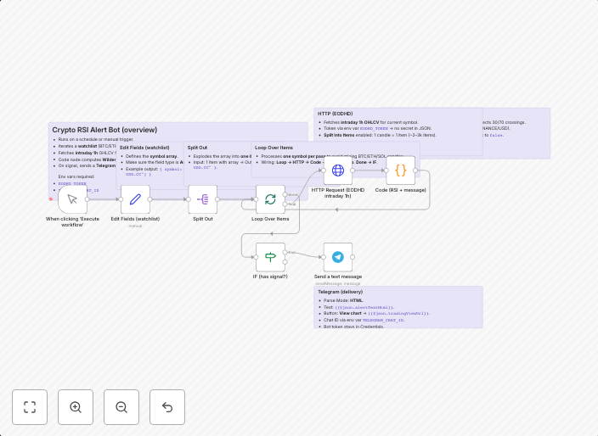Select the IF (has signal?) node

pos(270,257)
